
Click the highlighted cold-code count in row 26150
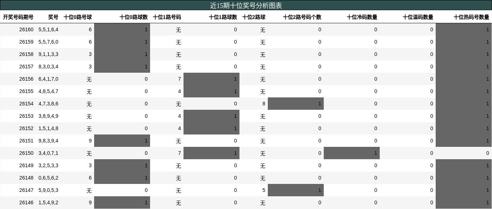pyautogui.click(x=352, y=153)
